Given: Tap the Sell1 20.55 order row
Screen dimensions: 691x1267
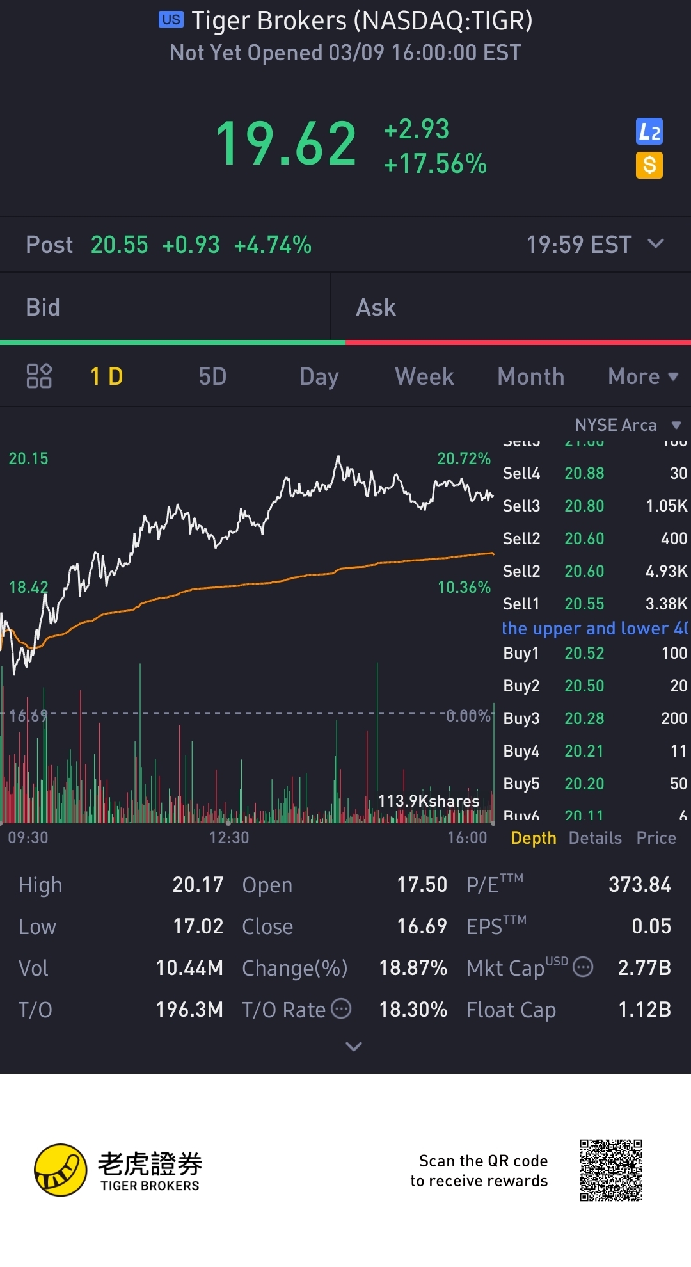Looking at the screenshot, I should pyautogui.click(x=594, y=604).
